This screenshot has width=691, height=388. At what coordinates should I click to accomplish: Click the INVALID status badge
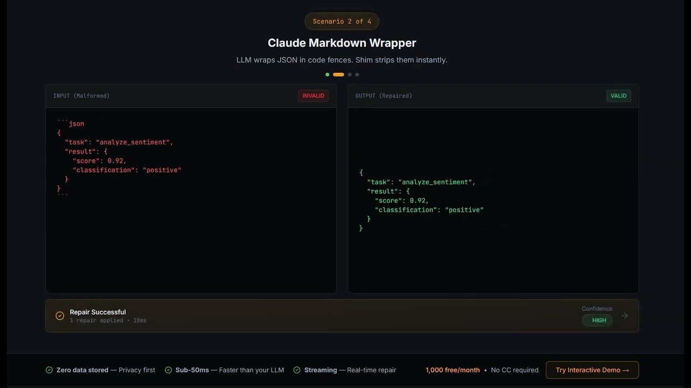coord(313,96)
